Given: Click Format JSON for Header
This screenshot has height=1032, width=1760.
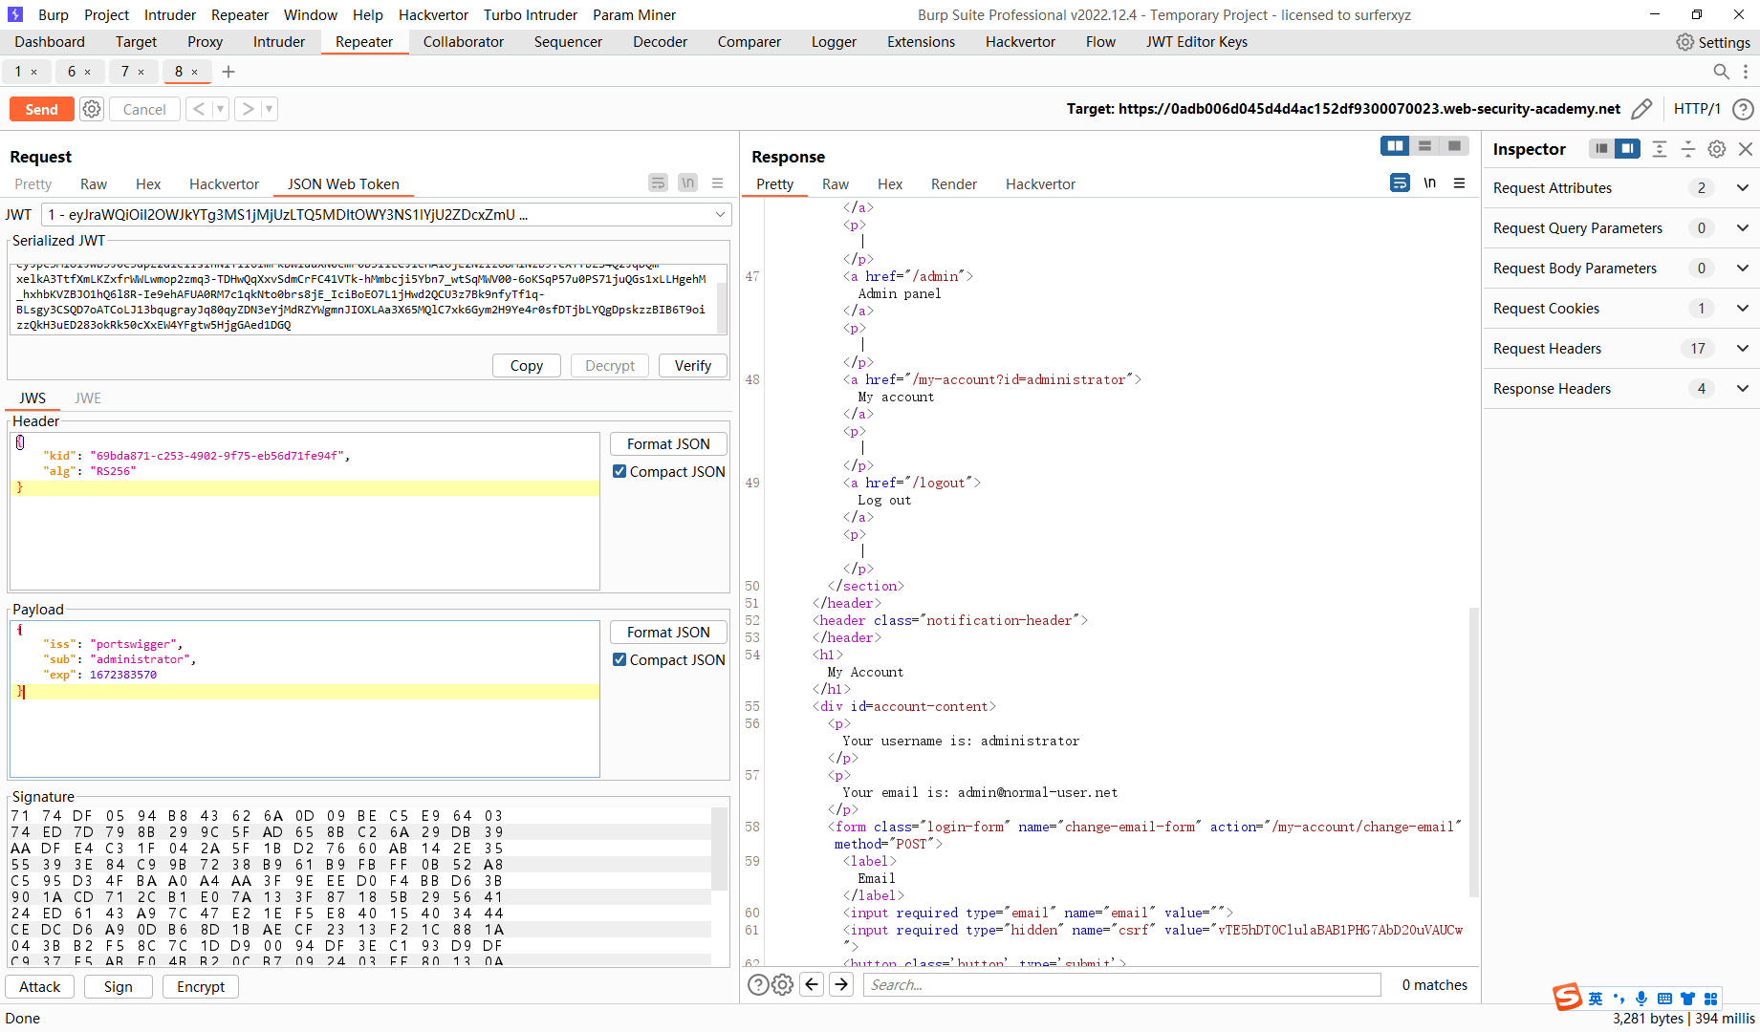Looking at the screenshot, I should point(668,443).
